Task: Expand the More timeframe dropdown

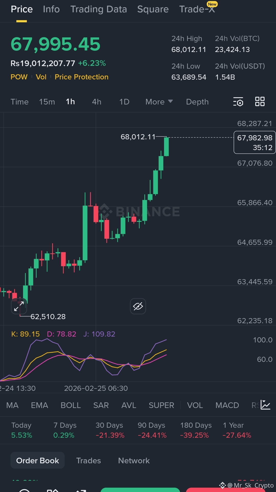Action: point(159,102)
